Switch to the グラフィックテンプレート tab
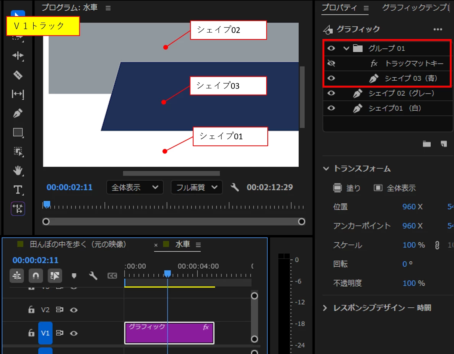The width and height of the screenshot is (454, 354). (x=416, y=8)
